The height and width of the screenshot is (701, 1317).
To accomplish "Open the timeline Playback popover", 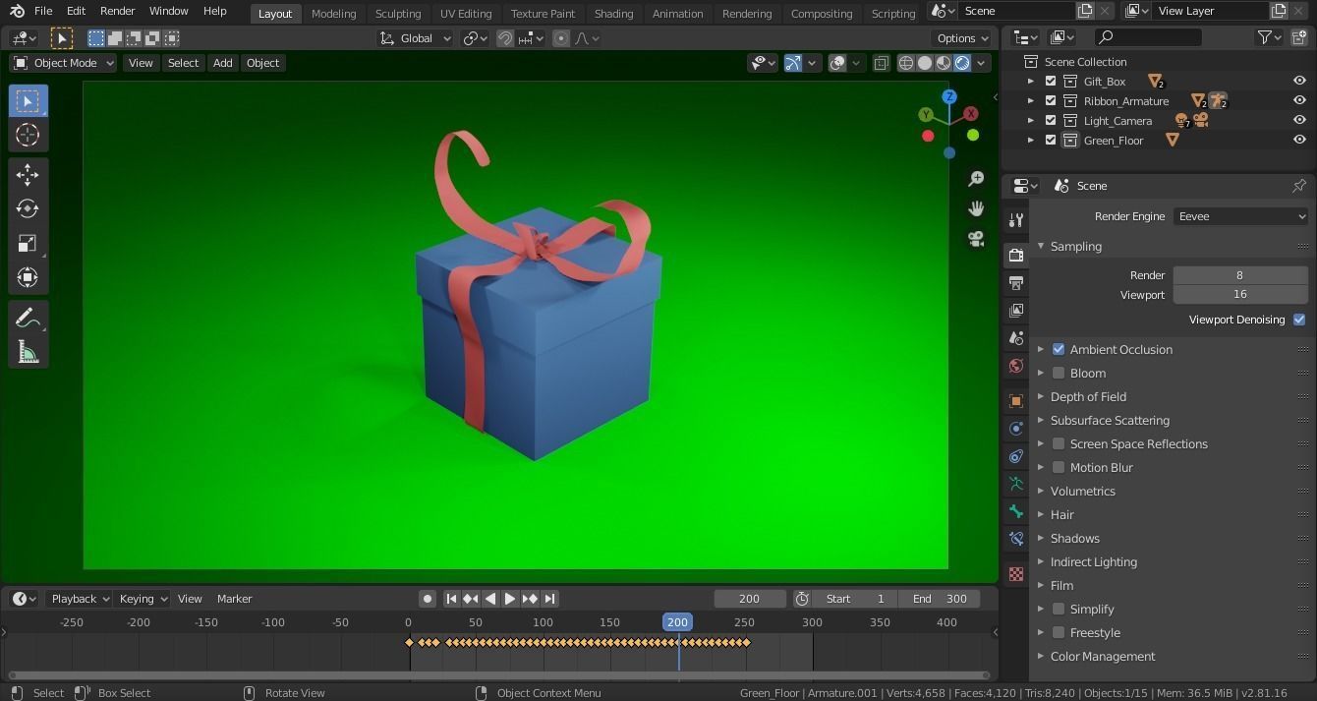I will [x=80, y=599].
